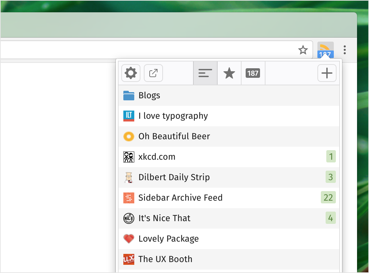Viewport: 369px width, 273px height.
Task: Open the I love typography feed
Action: tap(229, 116)
